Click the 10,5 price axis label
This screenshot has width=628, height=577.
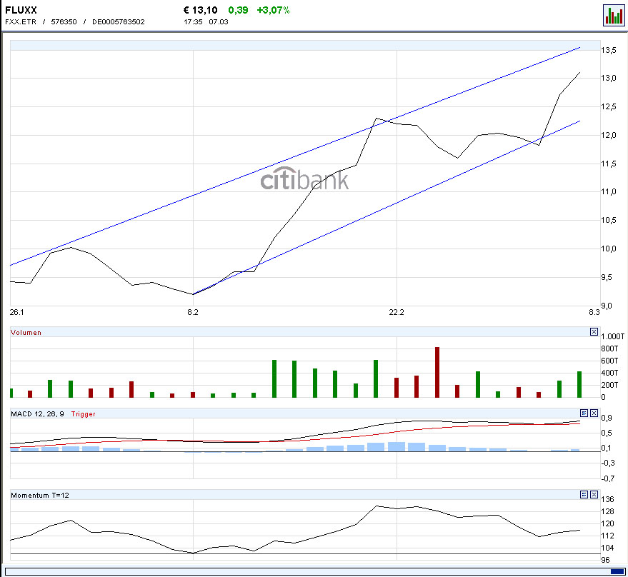click(x=609, y=220)
